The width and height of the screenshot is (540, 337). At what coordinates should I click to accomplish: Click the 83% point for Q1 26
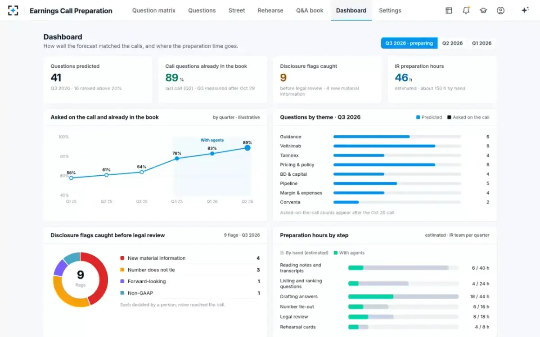tap(212, 153)
